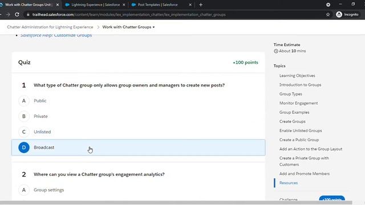
Task: Choose answer D Broadcast for question 1
Action: [138, 147]
